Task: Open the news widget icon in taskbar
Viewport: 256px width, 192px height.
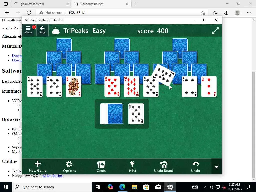Action: click(x=194, y=187)
